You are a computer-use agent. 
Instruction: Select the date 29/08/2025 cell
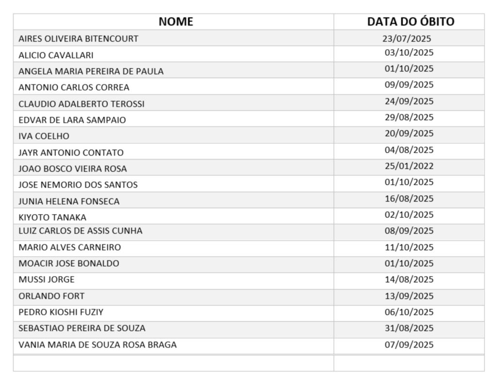(409, 118)
